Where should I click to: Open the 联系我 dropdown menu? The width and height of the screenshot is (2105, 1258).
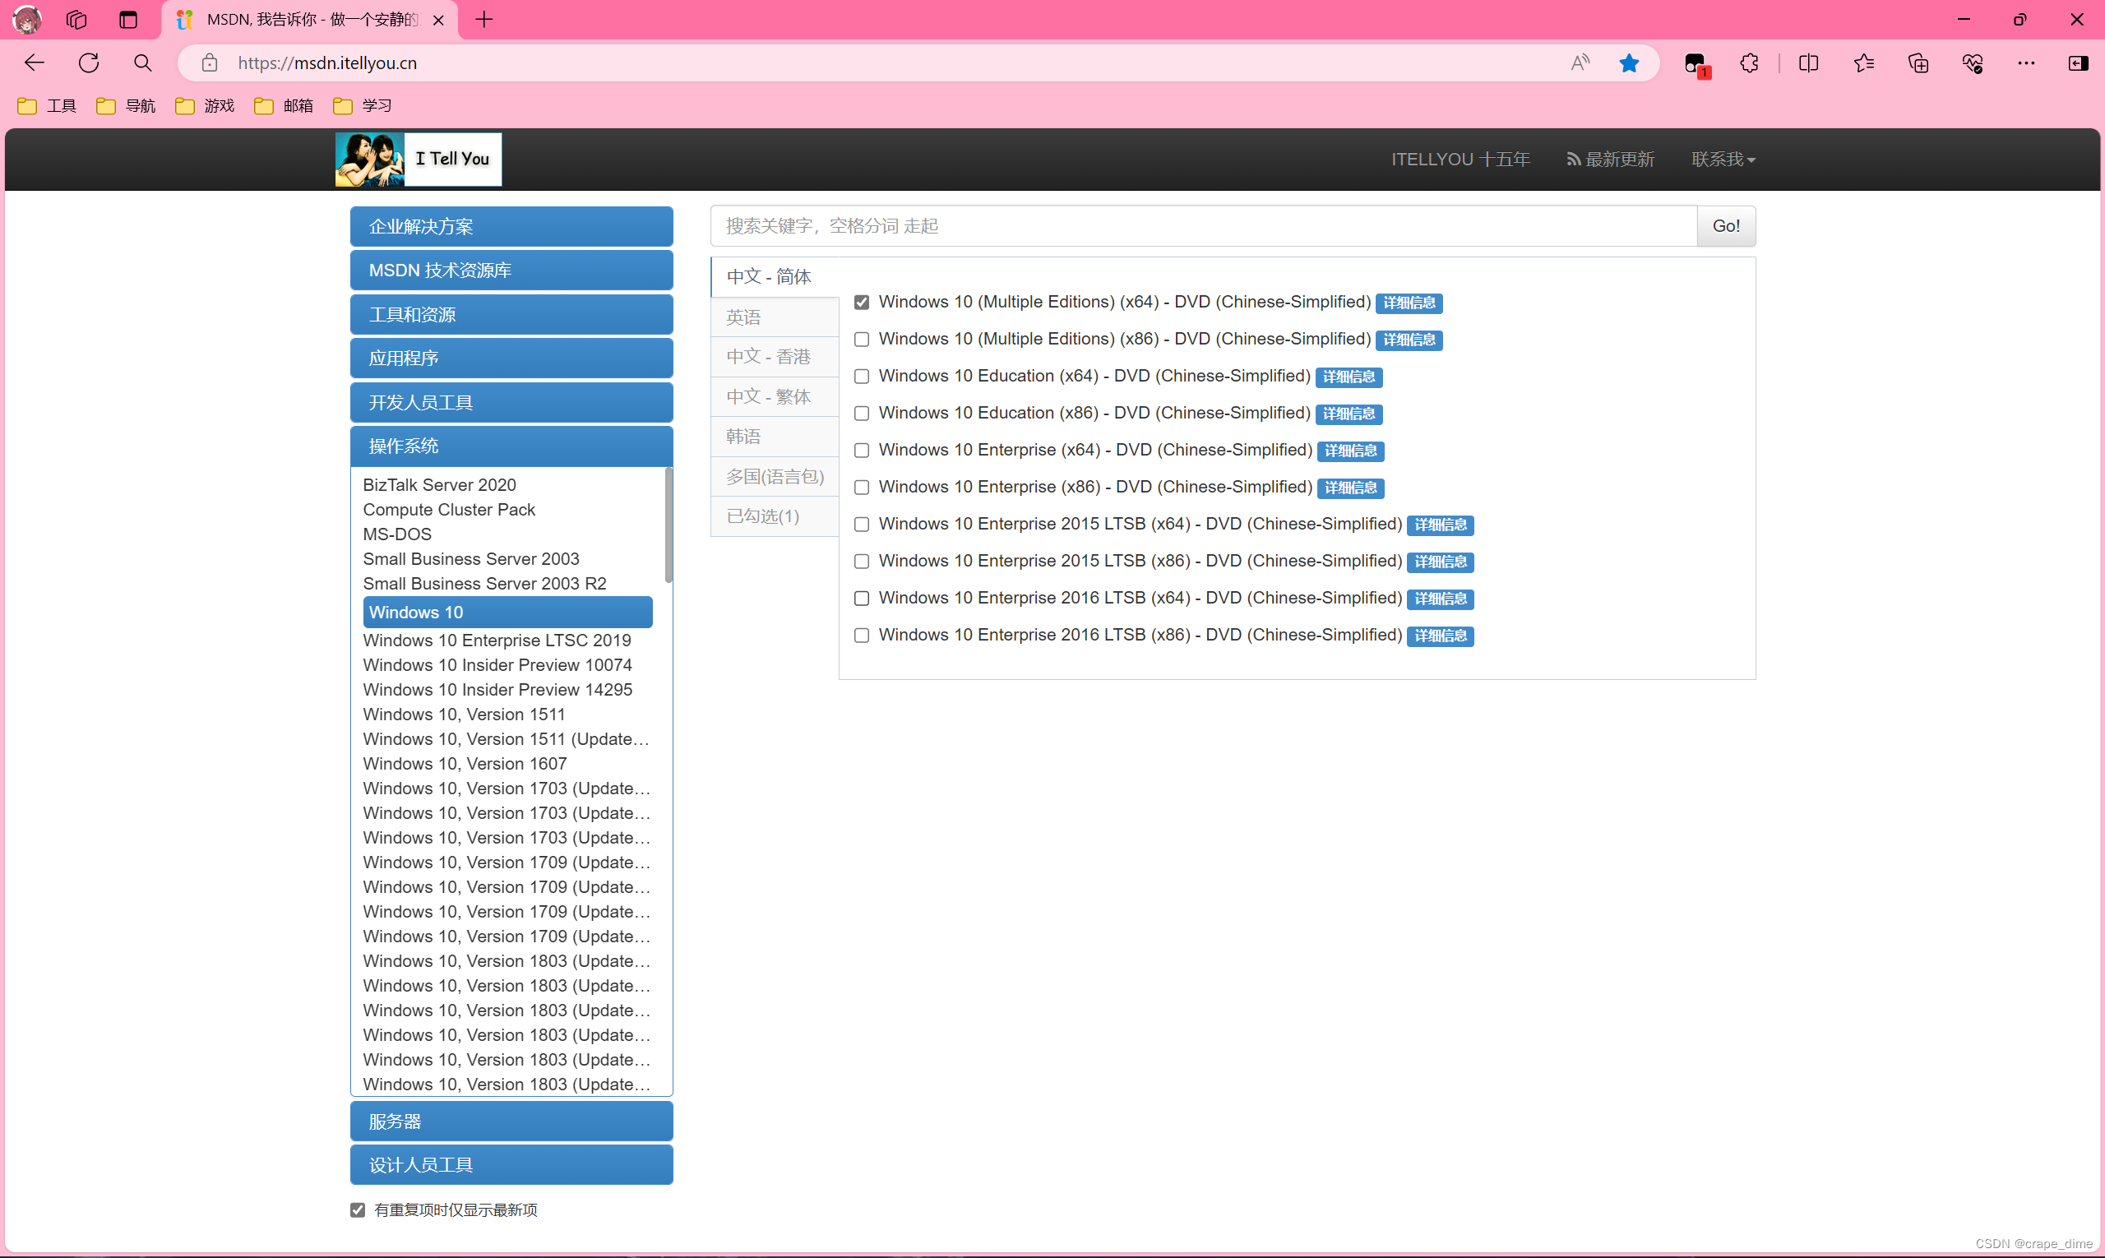tap(1723, 160)
